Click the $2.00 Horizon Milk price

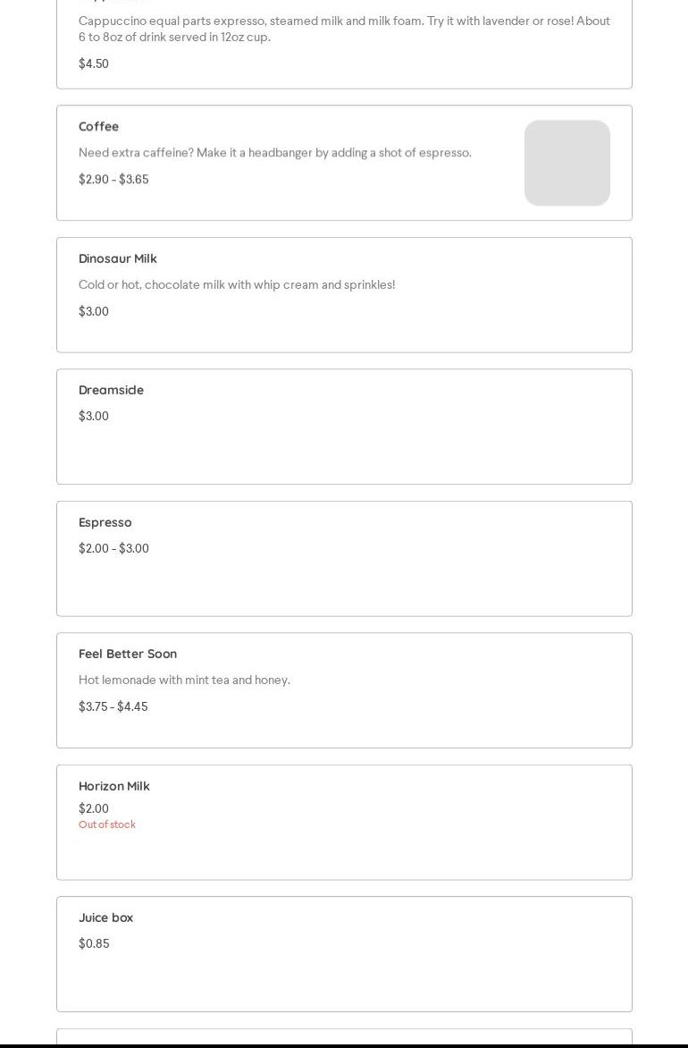[94, 808]
